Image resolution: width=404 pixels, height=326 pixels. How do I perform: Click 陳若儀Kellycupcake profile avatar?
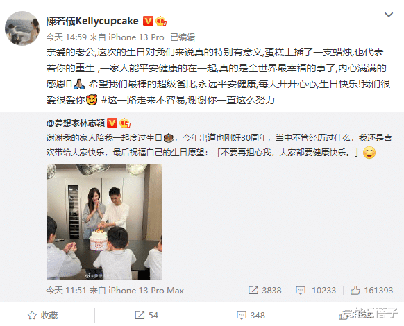[x=22, y=28]
